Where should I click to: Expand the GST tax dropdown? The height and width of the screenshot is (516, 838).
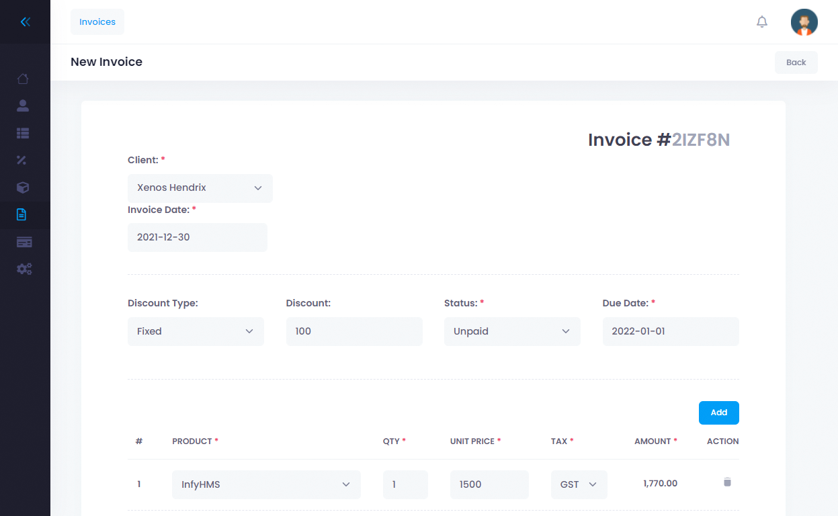coord(579,484)
